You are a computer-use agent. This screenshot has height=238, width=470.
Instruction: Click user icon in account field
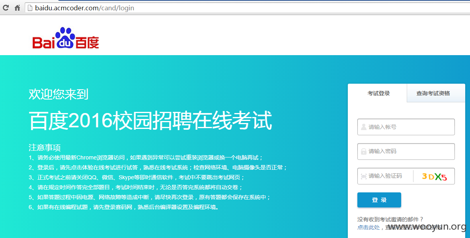[363, 127]
